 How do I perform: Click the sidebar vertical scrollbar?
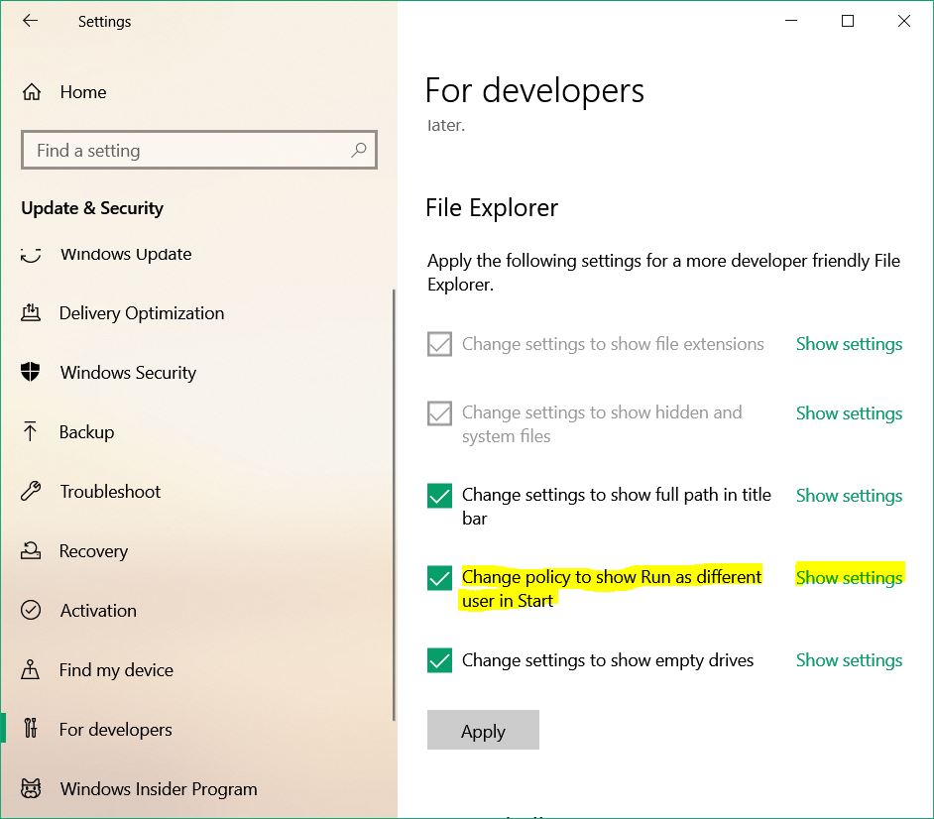[394, 505]
